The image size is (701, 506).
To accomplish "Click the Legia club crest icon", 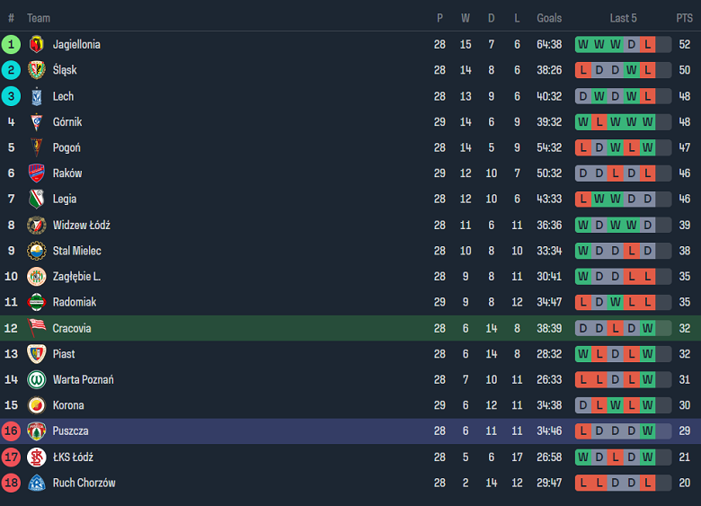I will tap(36, 199).
